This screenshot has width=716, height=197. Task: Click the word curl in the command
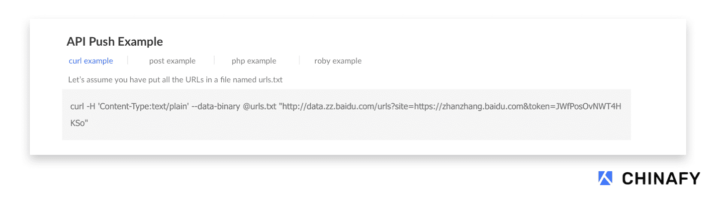77,107
